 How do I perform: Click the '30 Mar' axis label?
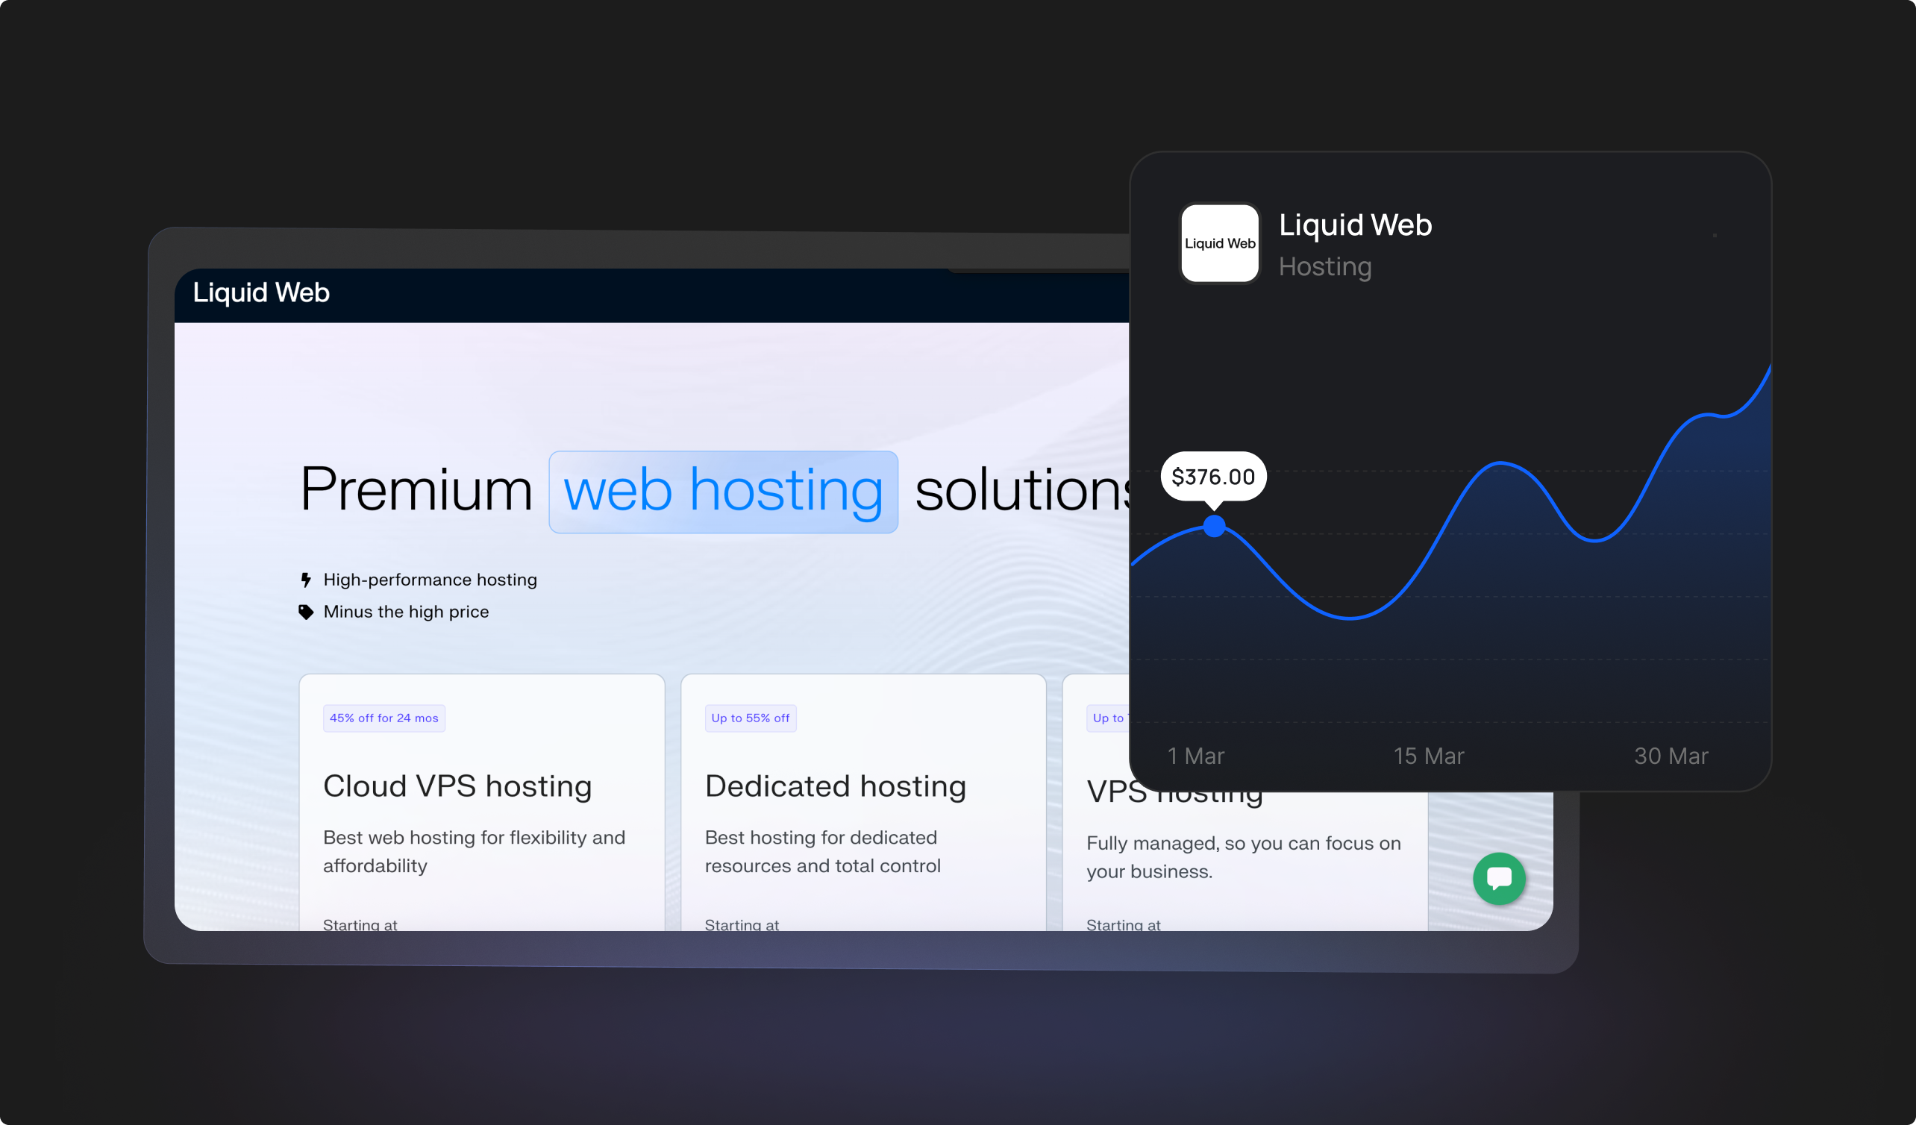click(x=1671, y=756)
